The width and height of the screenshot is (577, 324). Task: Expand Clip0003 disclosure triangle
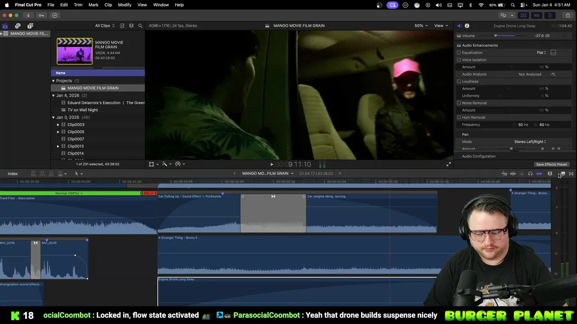(x=58, y=125)
